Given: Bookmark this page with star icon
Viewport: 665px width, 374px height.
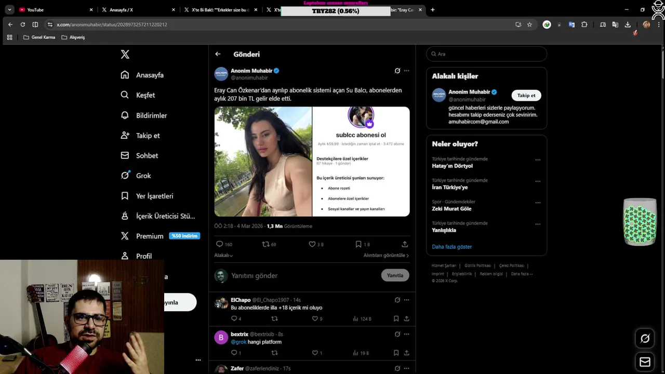Looking at the screenshot, I should (x=529, y=24).
